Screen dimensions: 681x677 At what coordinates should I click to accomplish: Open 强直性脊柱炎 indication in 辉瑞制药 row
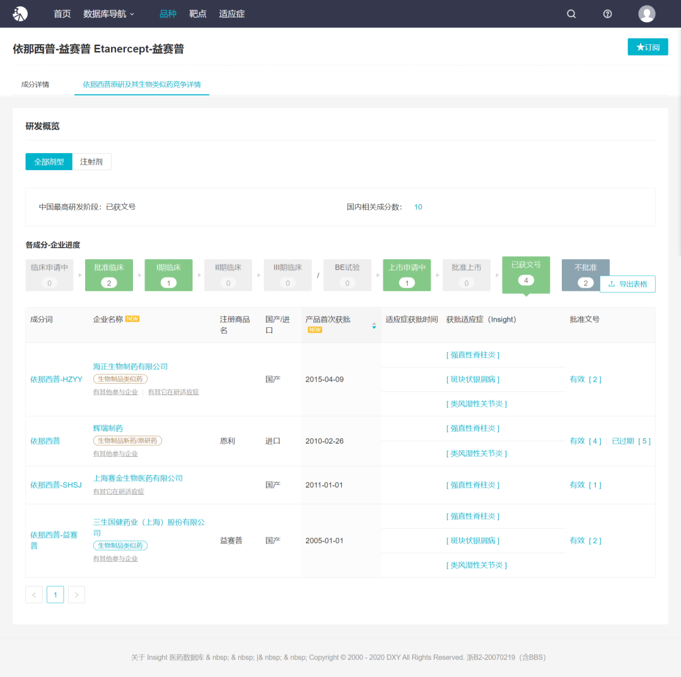tap(472, 428)
